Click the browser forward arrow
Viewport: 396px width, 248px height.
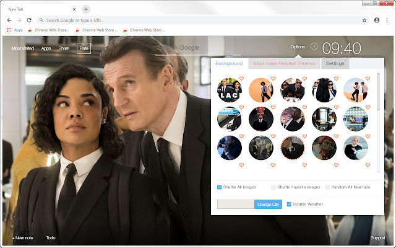pos(19,20)
